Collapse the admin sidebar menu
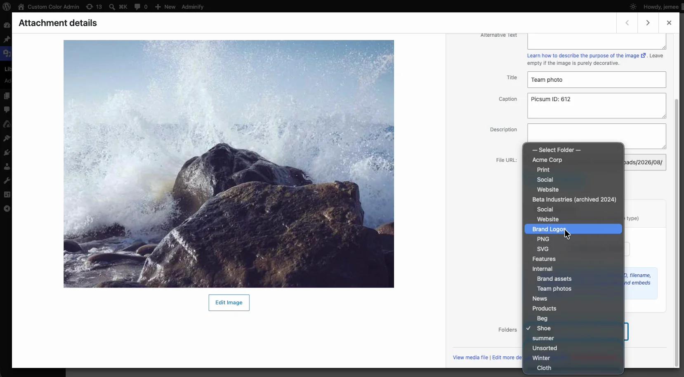The height and width of the screenshot is (377, 684). click(x=7, y=209)
